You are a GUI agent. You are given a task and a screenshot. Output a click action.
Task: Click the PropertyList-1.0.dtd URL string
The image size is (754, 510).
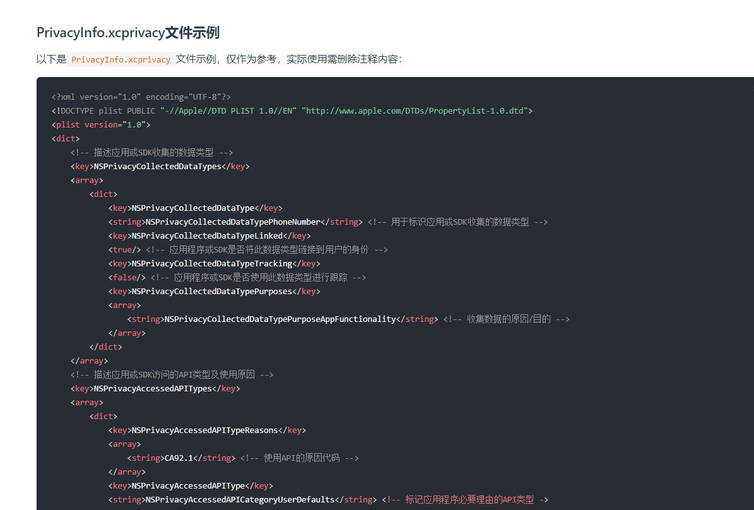(x=415, y=110)
